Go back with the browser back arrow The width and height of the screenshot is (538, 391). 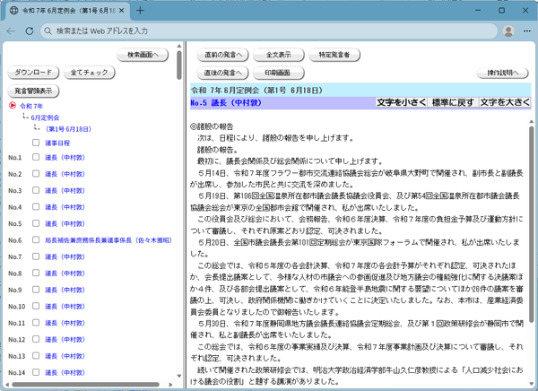pos(11,30)
